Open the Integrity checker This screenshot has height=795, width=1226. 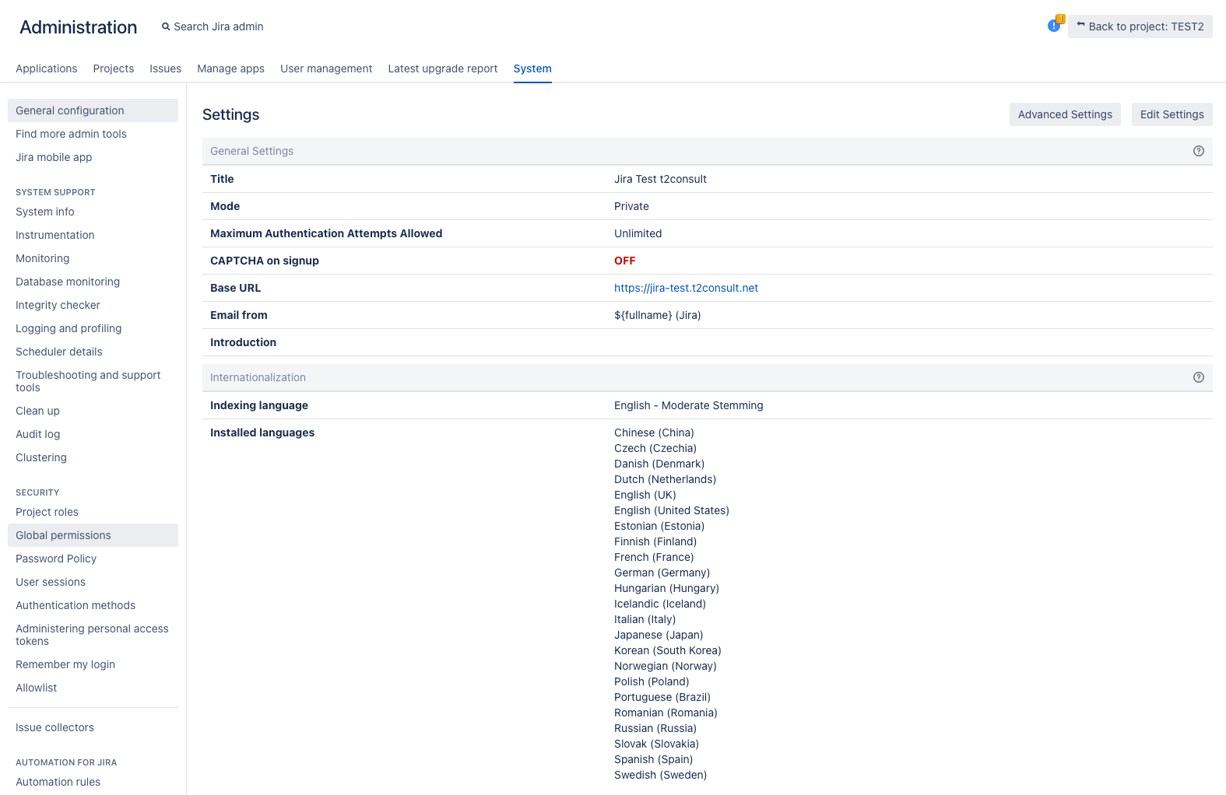[x=58, y=305]
